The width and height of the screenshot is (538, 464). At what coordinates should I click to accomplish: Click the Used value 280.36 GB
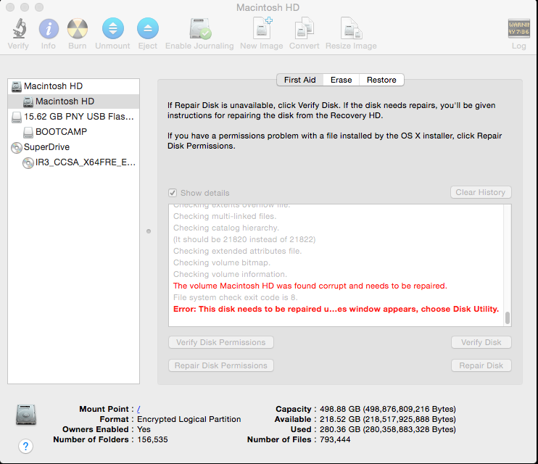[x=388, y=429]
